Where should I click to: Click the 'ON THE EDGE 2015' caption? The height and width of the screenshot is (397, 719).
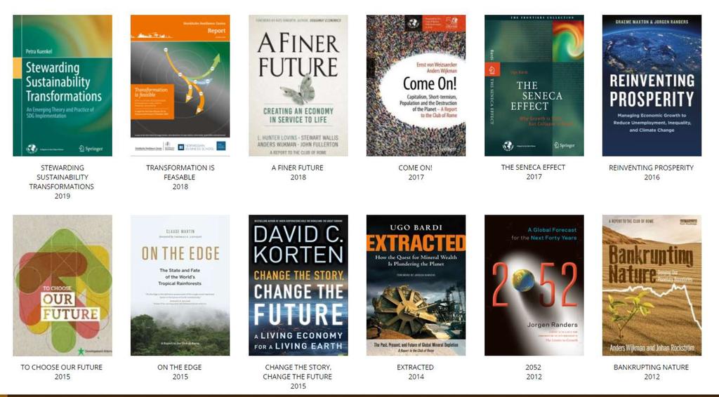[180, 372]
